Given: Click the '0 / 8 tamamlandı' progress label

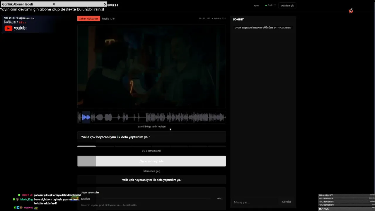Looking at the screenshot, I should tap(151, 151).
